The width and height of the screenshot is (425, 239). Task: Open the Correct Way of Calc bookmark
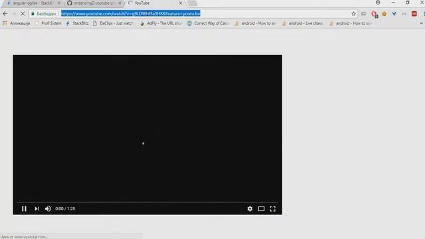(x=208, y=23)
